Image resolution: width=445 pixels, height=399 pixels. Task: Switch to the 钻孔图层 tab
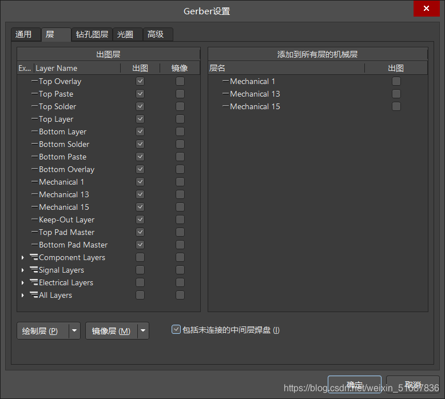tap(92, 34)
